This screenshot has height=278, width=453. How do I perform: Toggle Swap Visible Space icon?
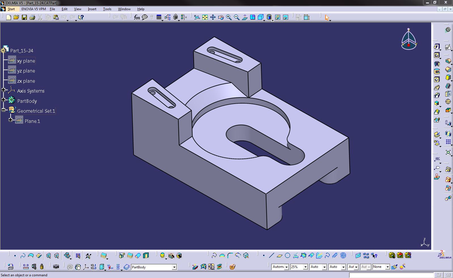point(285,18)
